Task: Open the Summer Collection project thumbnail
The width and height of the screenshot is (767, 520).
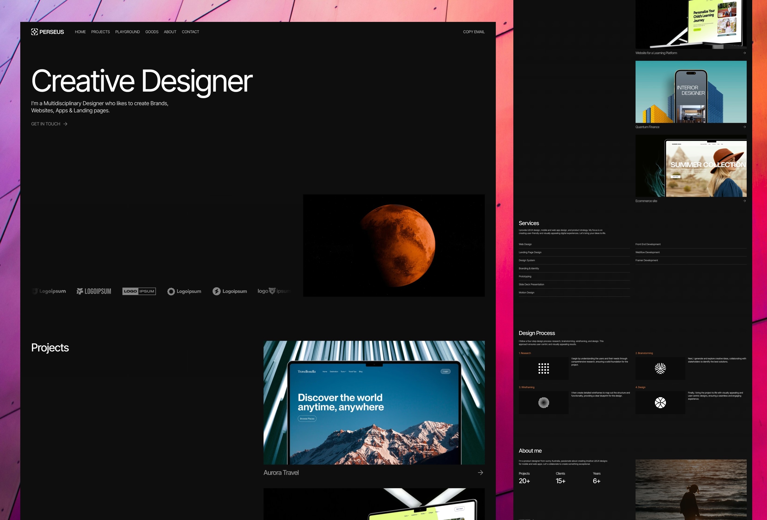Action: [691, 166]
